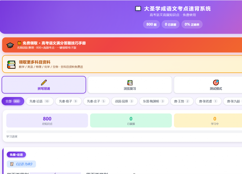This screenshot has height=174, width=242.
Task: Filter by 唐·王勃 category
Action: (182, 101)
